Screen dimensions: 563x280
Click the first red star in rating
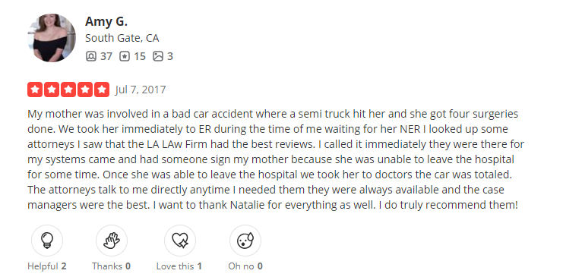pos(35,90)
